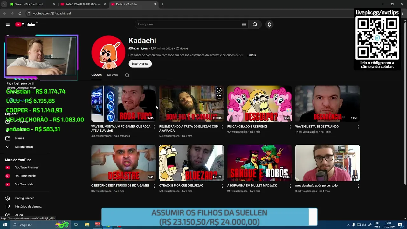Expand channel description with ...mais

(252, 55)
